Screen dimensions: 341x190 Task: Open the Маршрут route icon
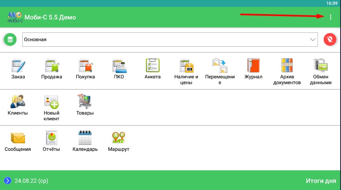(x=119, y=141)
